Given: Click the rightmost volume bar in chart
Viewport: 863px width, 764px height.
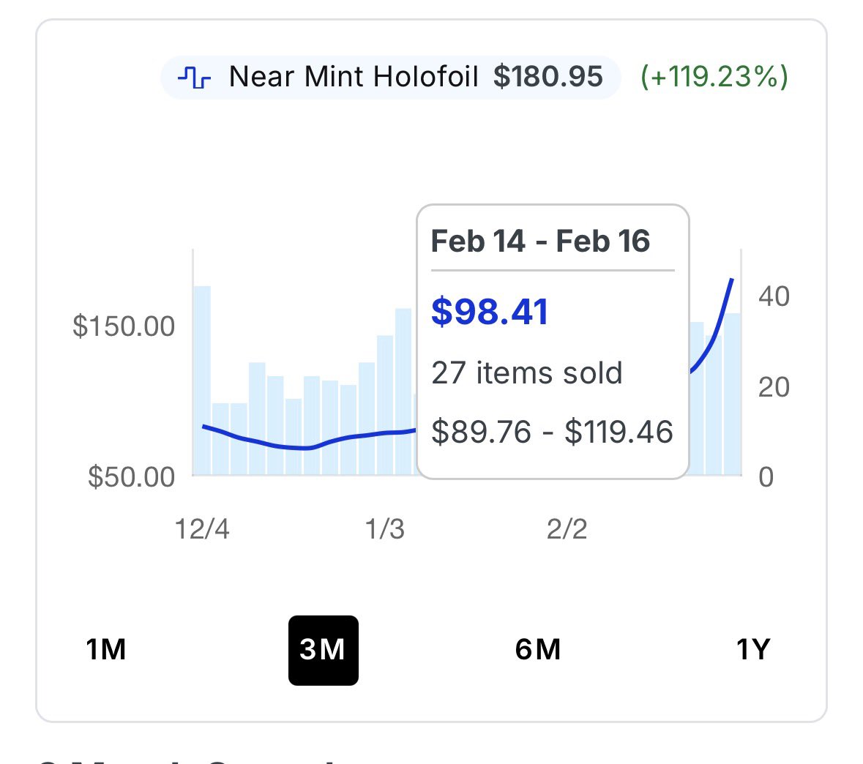Looking at the screenshot, I should click(732, 395).
